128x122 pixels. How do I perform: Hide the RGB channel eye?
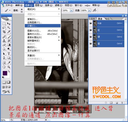pyautogui.click(x=91, y=23)
